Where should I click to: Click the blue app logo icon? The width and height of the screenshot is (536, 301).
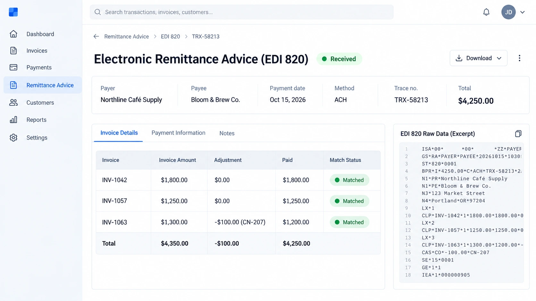[13, 12]
